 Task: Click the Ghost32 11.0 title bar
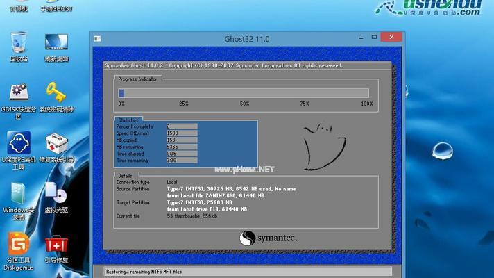246,39
